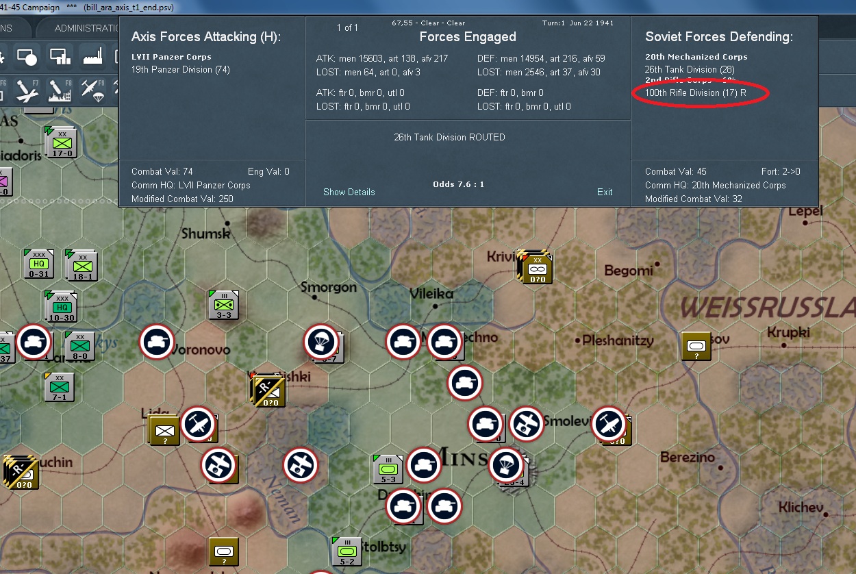The image size is (856, 574).
Task: Open the bomber attack marker next to Lida
Action: pos(199,425)
